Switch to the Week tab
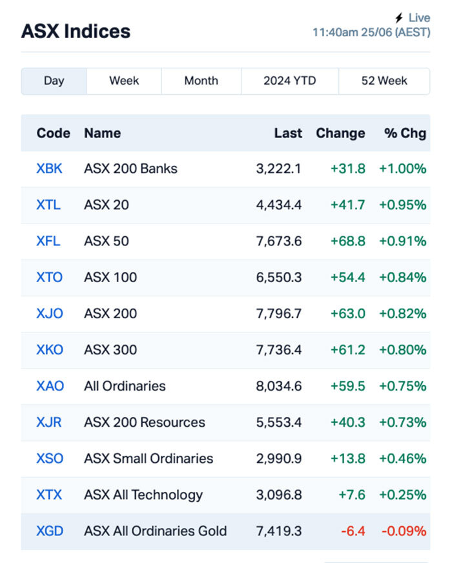The width and height of the screenshot is (452, 563). pos(124,81)
